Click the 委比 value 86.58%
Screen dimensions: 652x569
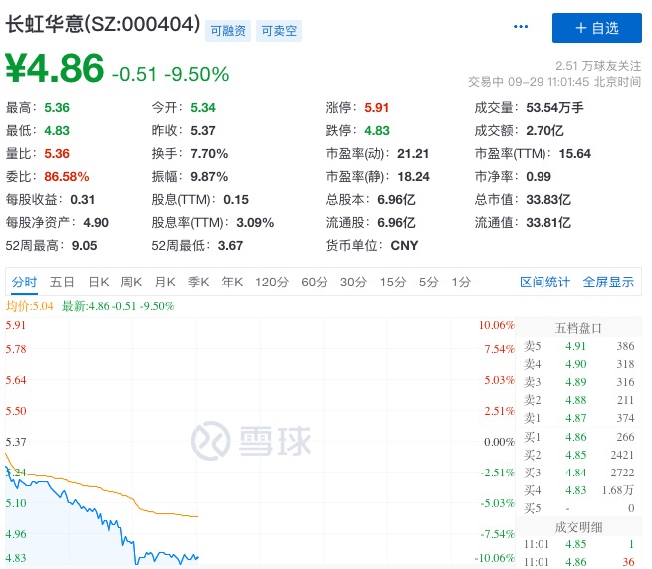67,177
